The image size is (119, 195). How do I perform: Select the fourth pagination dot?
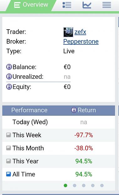click(x=93, y=185)
